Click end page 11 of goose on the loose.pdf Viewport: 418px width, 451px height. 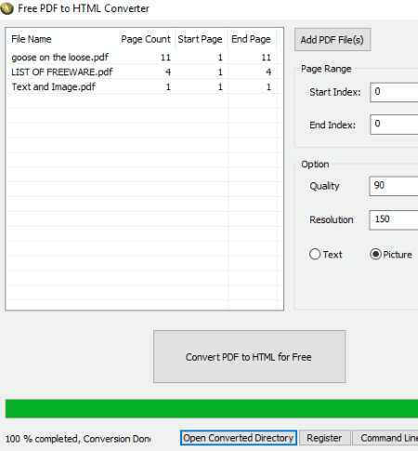tap(267, 58)
